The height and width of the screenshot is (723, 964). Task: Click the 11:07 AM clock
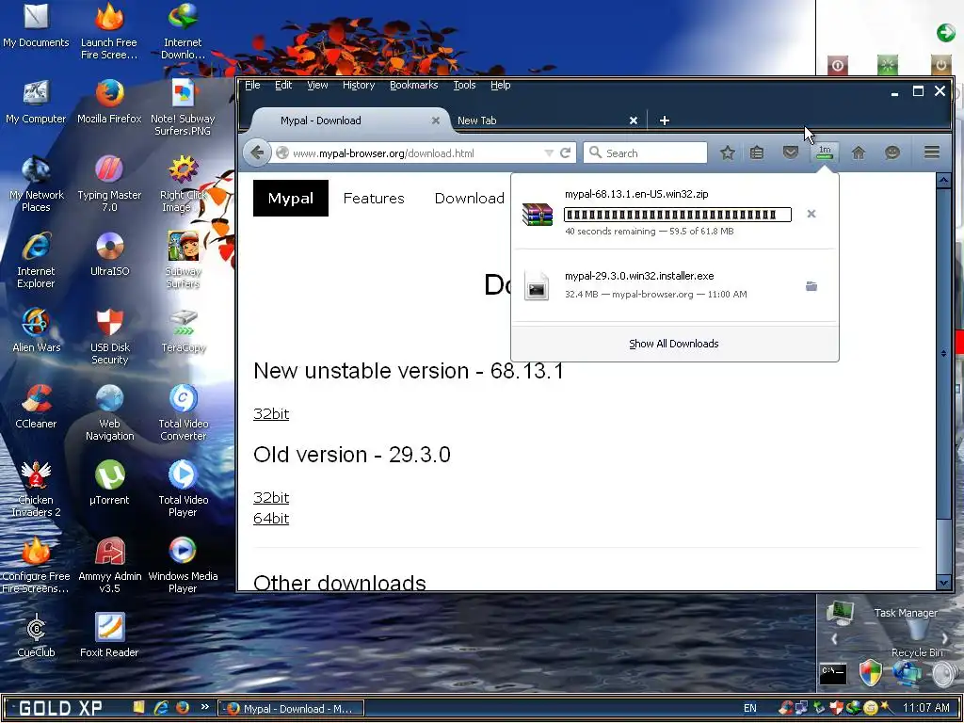click(x=926, y=708)
